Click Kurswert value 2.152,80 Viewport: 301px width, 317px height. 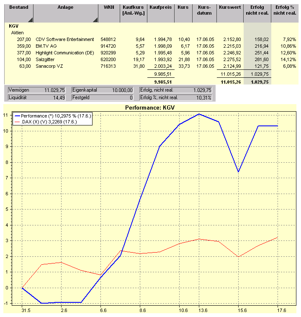[x=232, y=39]
